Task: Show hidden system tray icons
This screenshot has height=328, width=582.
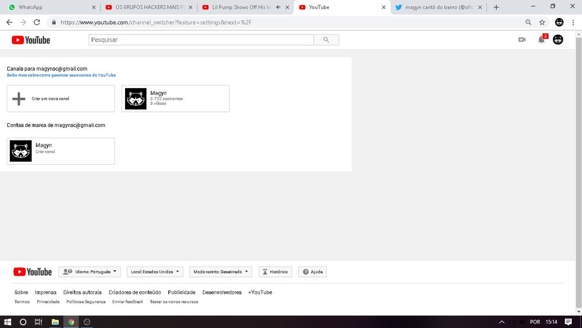Action: [501, 322]
